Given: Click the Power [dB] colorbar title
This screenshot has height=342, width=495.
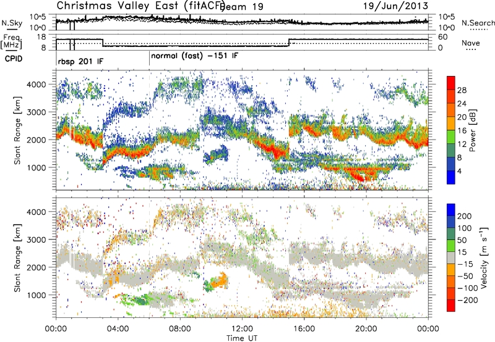Looking at the screenshot, I should coord(472,131).
